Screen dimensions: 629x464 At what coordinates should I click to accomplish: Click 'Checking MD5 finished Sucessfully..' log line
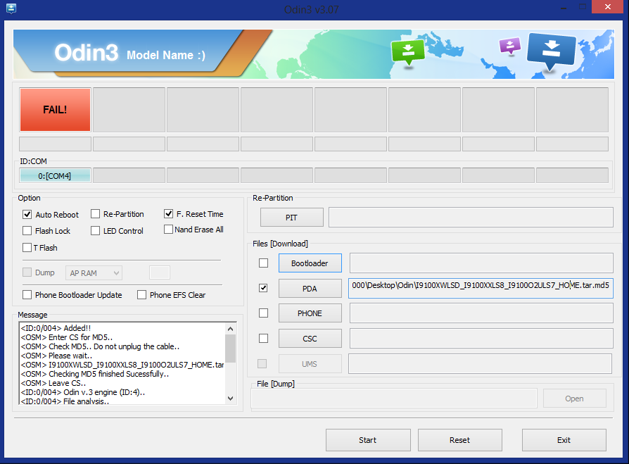tap(95, 374)
